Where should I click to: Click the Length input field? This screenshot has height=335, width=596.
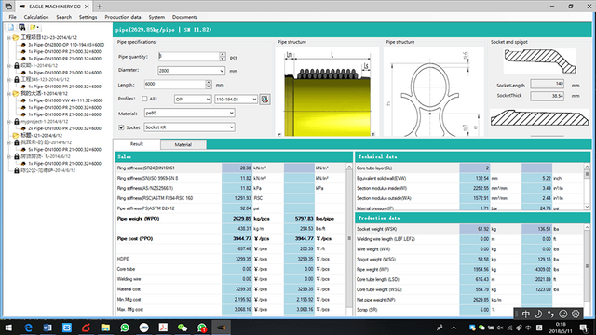point(175,85)
